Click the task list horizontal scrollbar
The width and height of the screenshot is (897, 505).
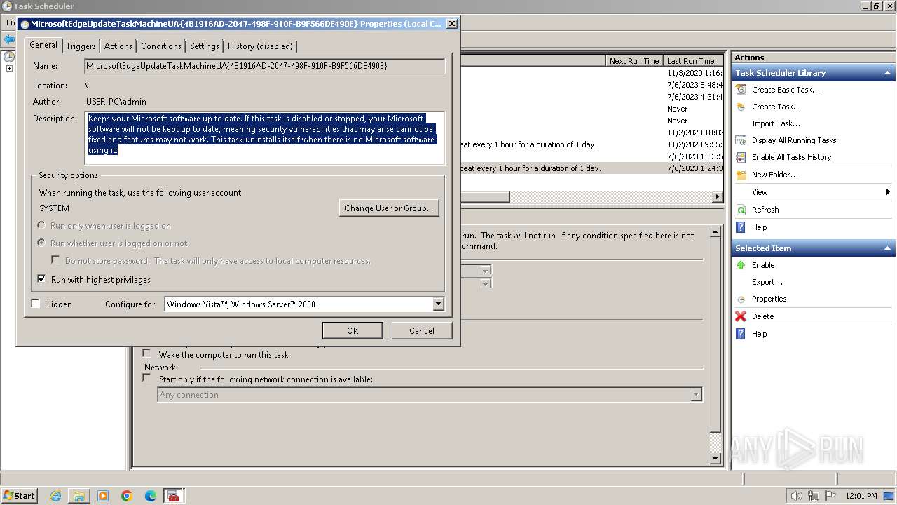[x=484, y=197]
